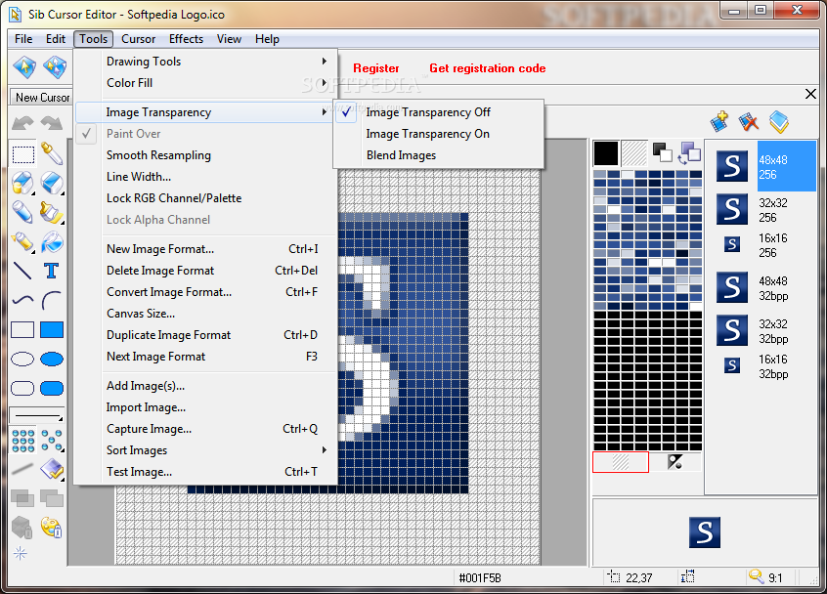Choose Capture Image... command
827x594 pixels.
click(x=205, y=429)
